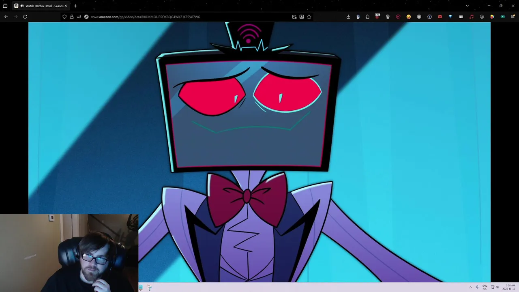Mute the Hazbin Hotel tab audio

point(22,6)
